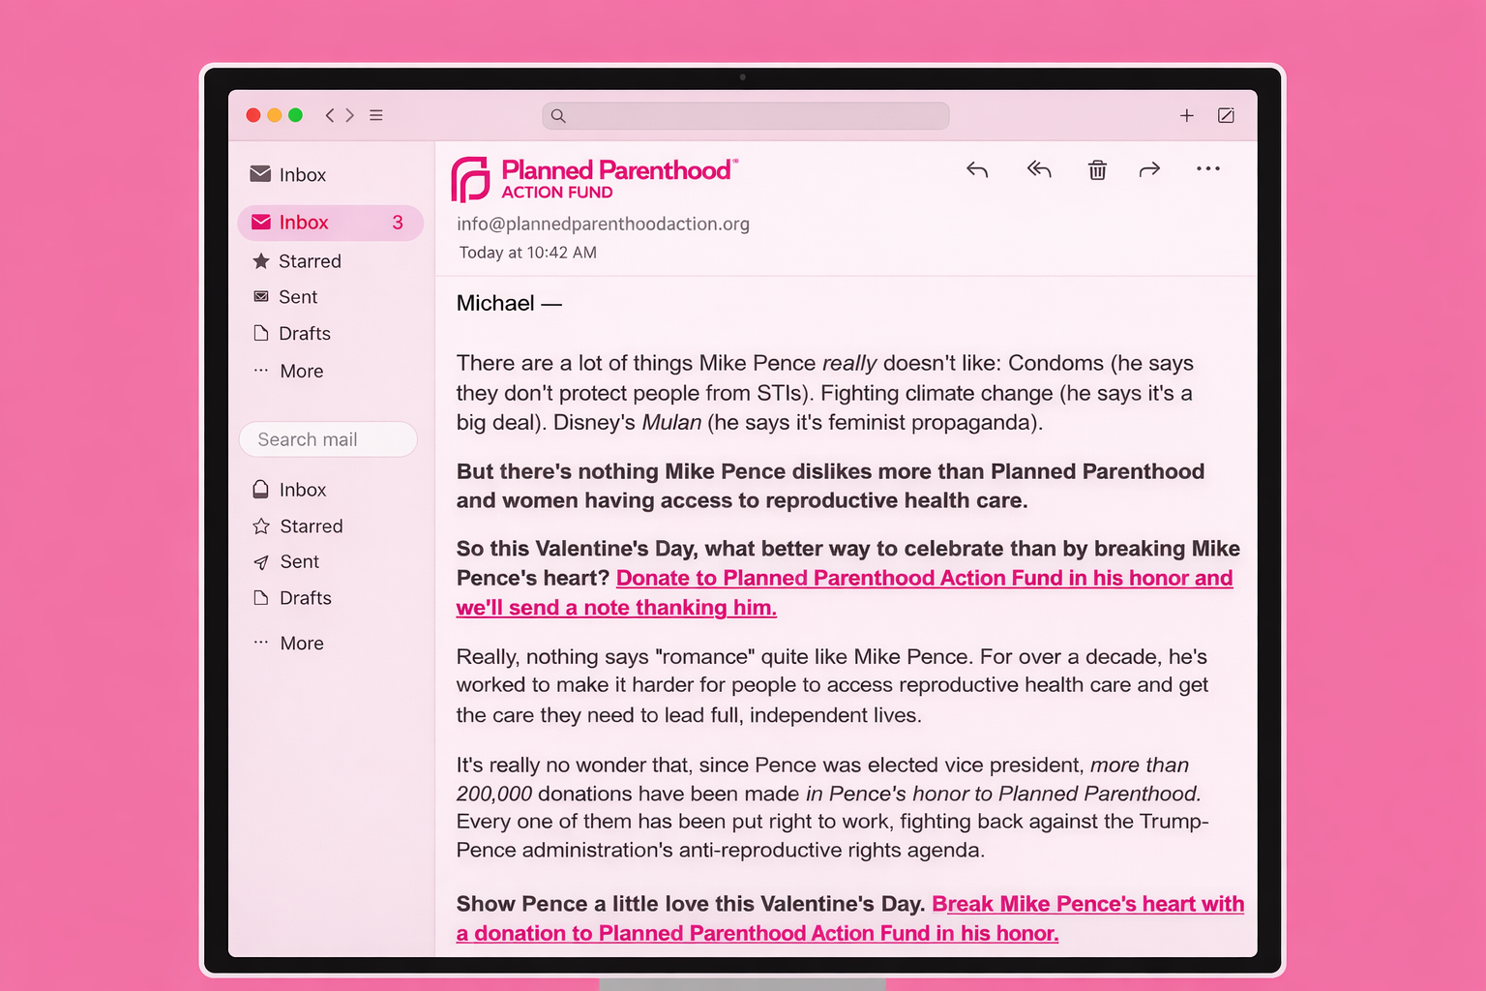The width and height of the screenshot is (1486, 991).
Task: Expand the upper More section
Action: coord(302,372)
